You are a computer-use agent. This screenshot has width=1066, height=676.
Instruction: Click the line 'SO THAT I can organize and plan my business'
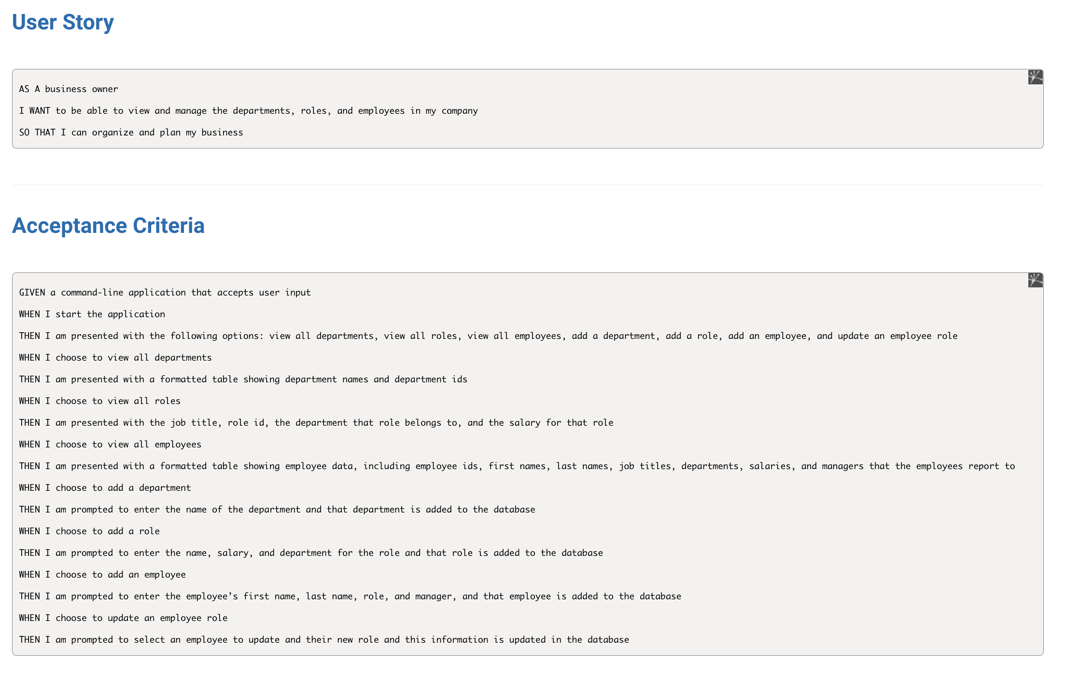pyautogui.click(x=131, y=133)
